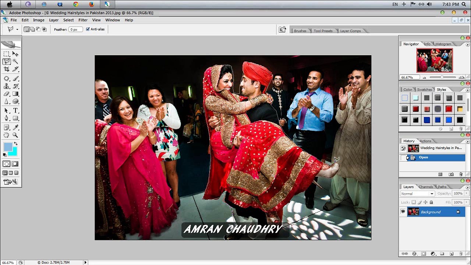Reset default foreground/background colors
The width and height of the screenshot is (471, 265).
pyautogui.click(x=5, y=155)
